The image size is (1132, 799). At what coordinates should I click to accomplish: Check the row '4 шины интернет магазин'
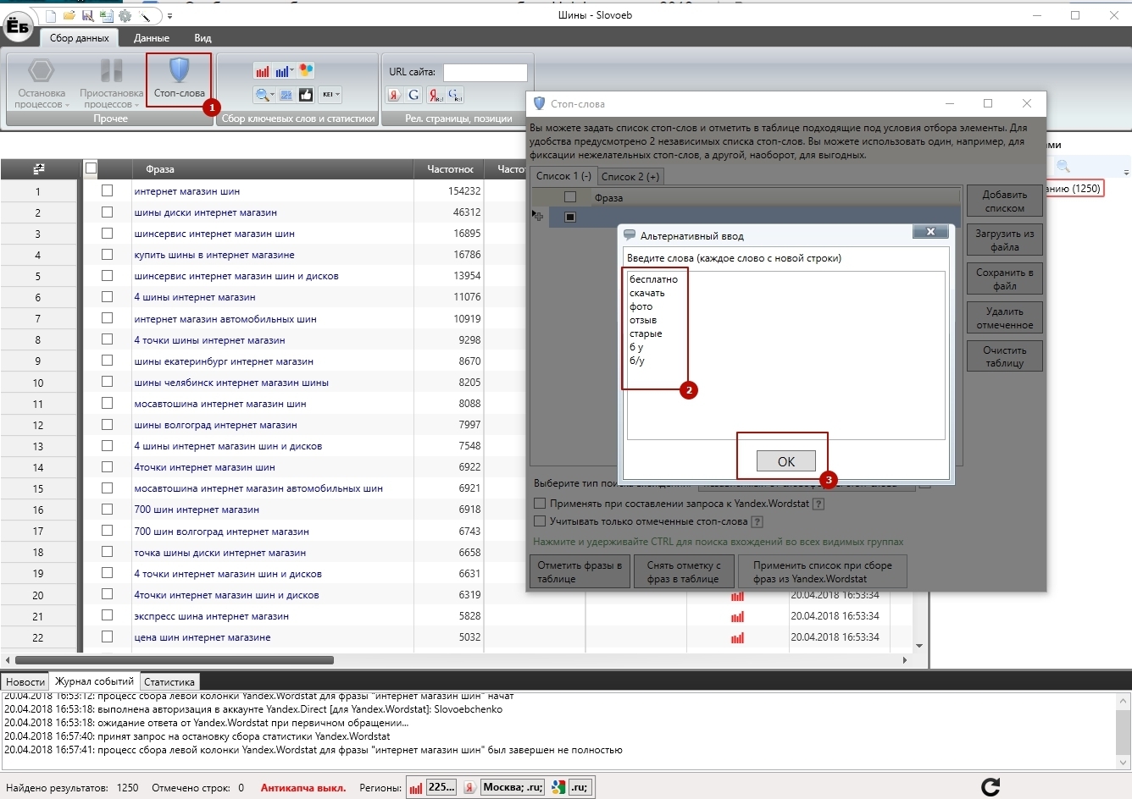click(x=107, y=296)
